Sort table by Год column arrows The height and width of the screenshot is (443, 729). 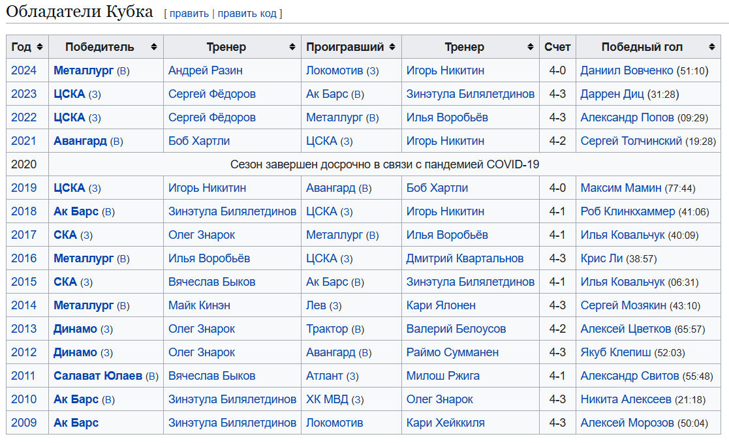[40, 47]
